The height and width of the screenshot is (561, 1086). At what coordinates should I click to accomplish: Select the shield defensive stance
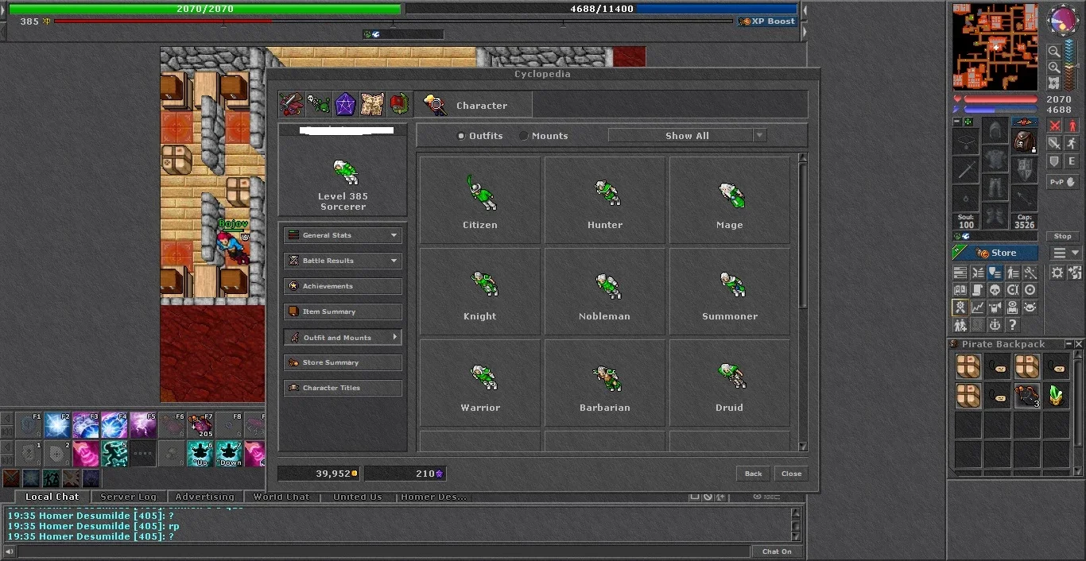pyautogui.click(x=1054, y=161)
